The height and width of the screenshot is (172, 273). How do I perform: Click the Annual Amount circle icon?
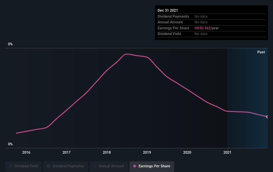(x=95, y=166)
